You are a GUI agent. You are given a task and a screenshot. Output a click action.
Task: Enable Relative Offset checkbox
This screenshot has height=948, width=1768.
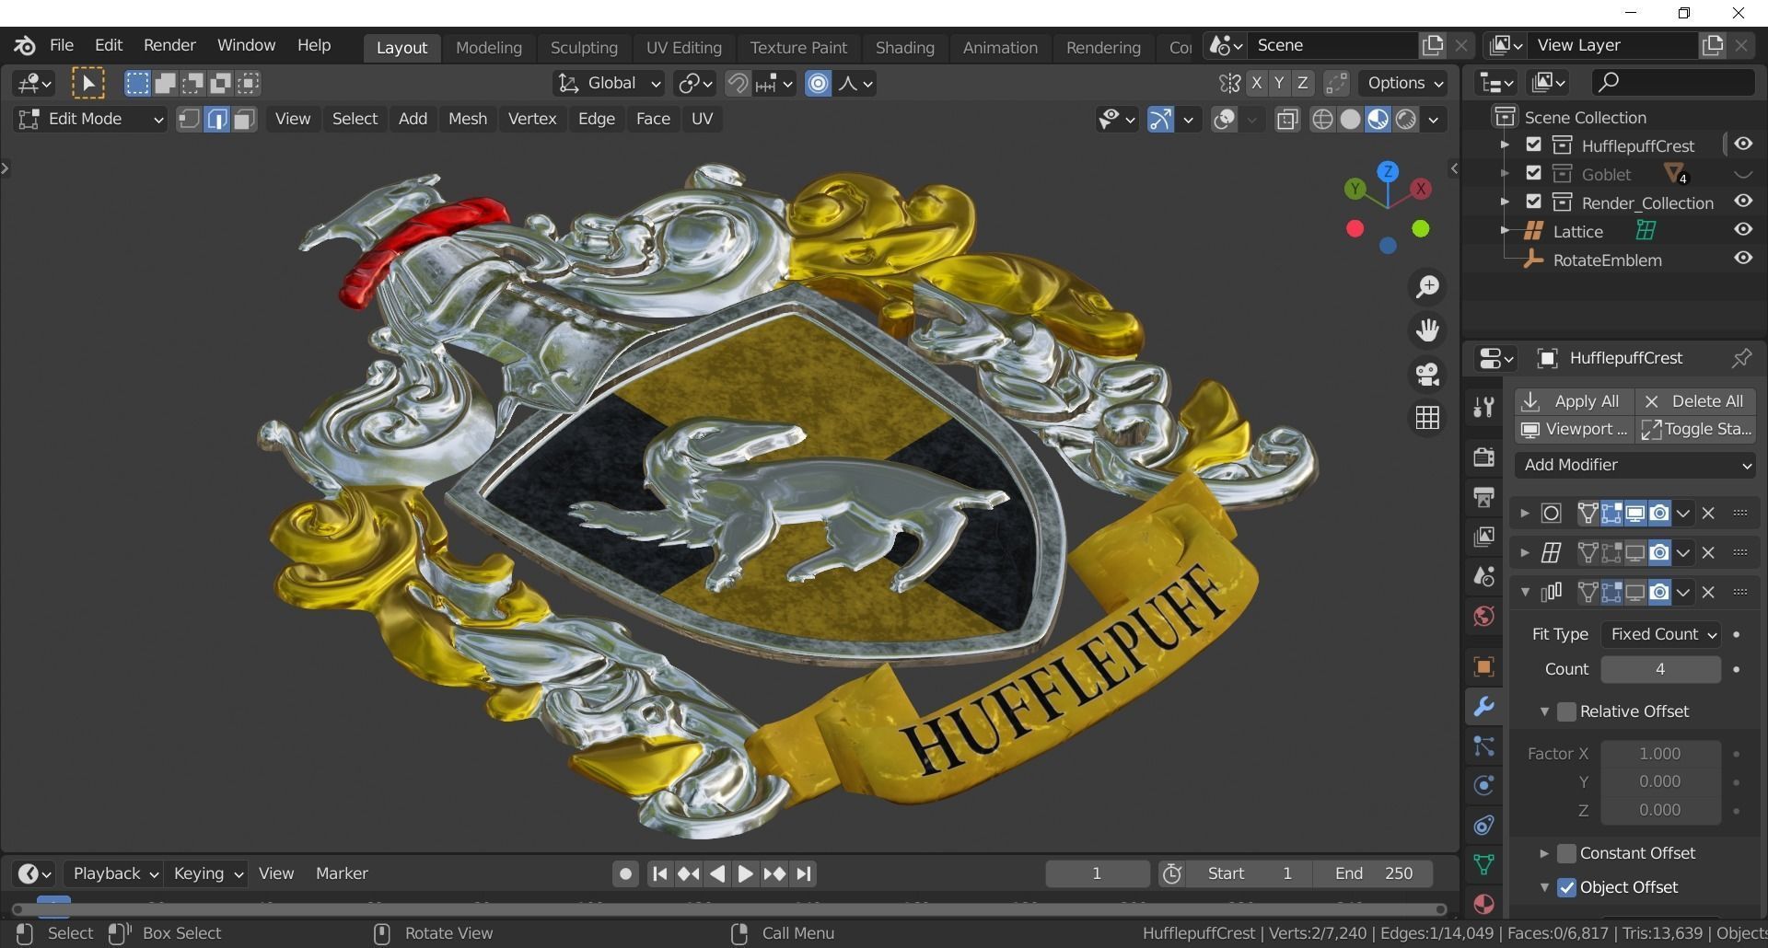[x=1566, y=711]
